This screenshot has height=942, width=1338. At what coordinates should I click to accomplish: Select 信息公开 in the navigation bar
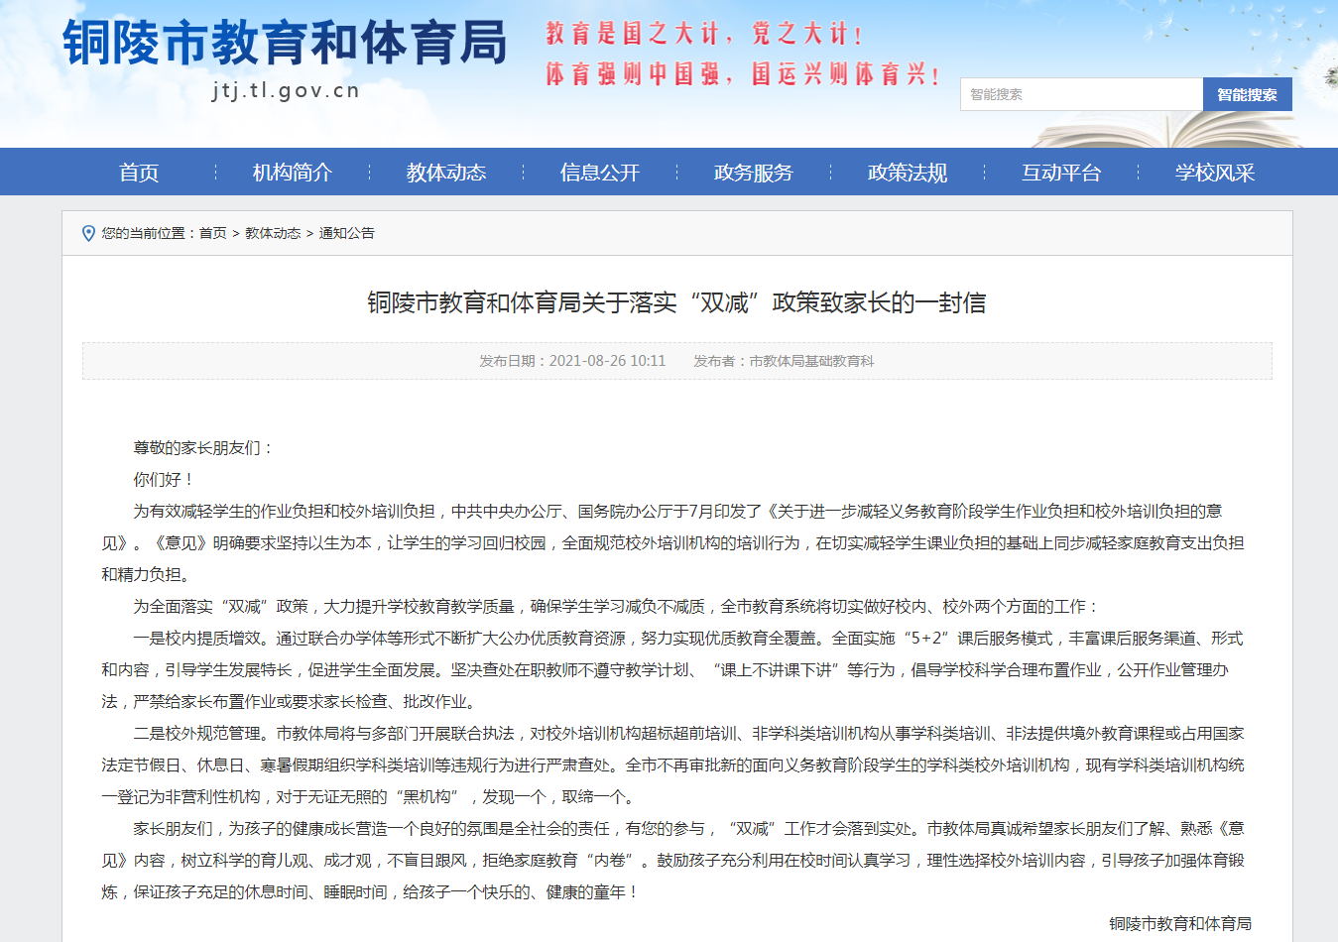click(x=600, y=173)
